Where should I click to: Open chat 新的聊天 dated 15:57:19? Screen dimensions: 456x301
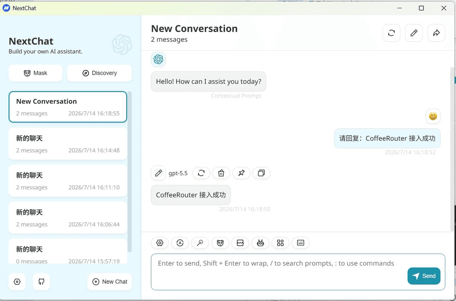(x=68, y=251)
